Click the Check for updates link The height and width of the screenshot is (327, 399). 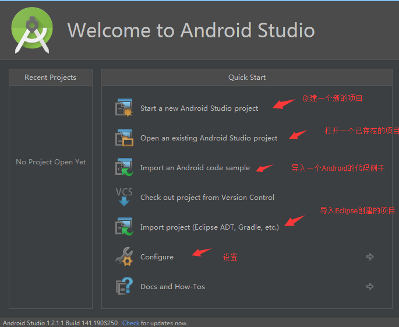tap(130, 323)
